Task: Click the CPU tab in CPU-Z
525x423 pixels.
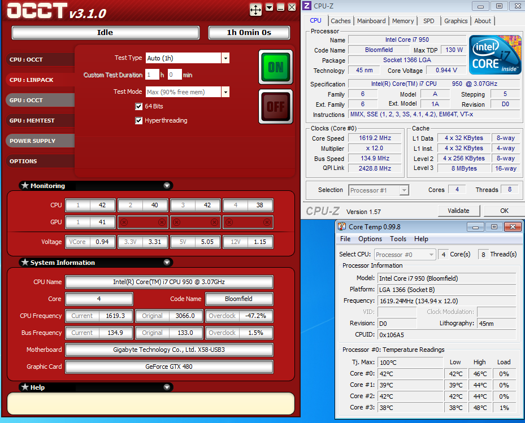Action: 315,20
